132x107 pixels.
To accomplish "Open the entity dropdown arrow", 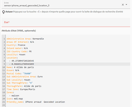I will 126,5.
